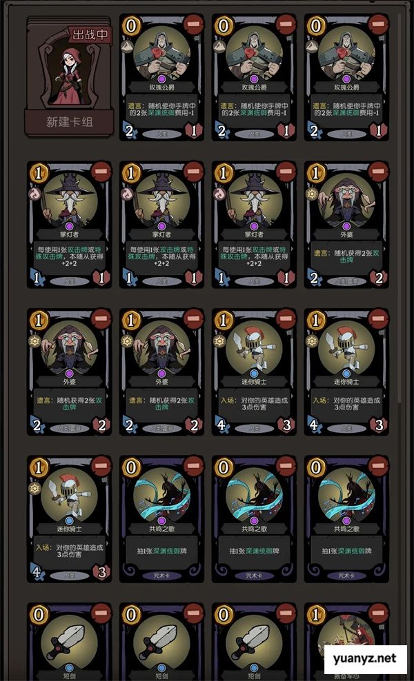Image resolution: width=414 pixels, height=681 pixels.
Task: Click the minus button on the middle 短剑 card
Action: pyautogui.click(x=193, y=613)
